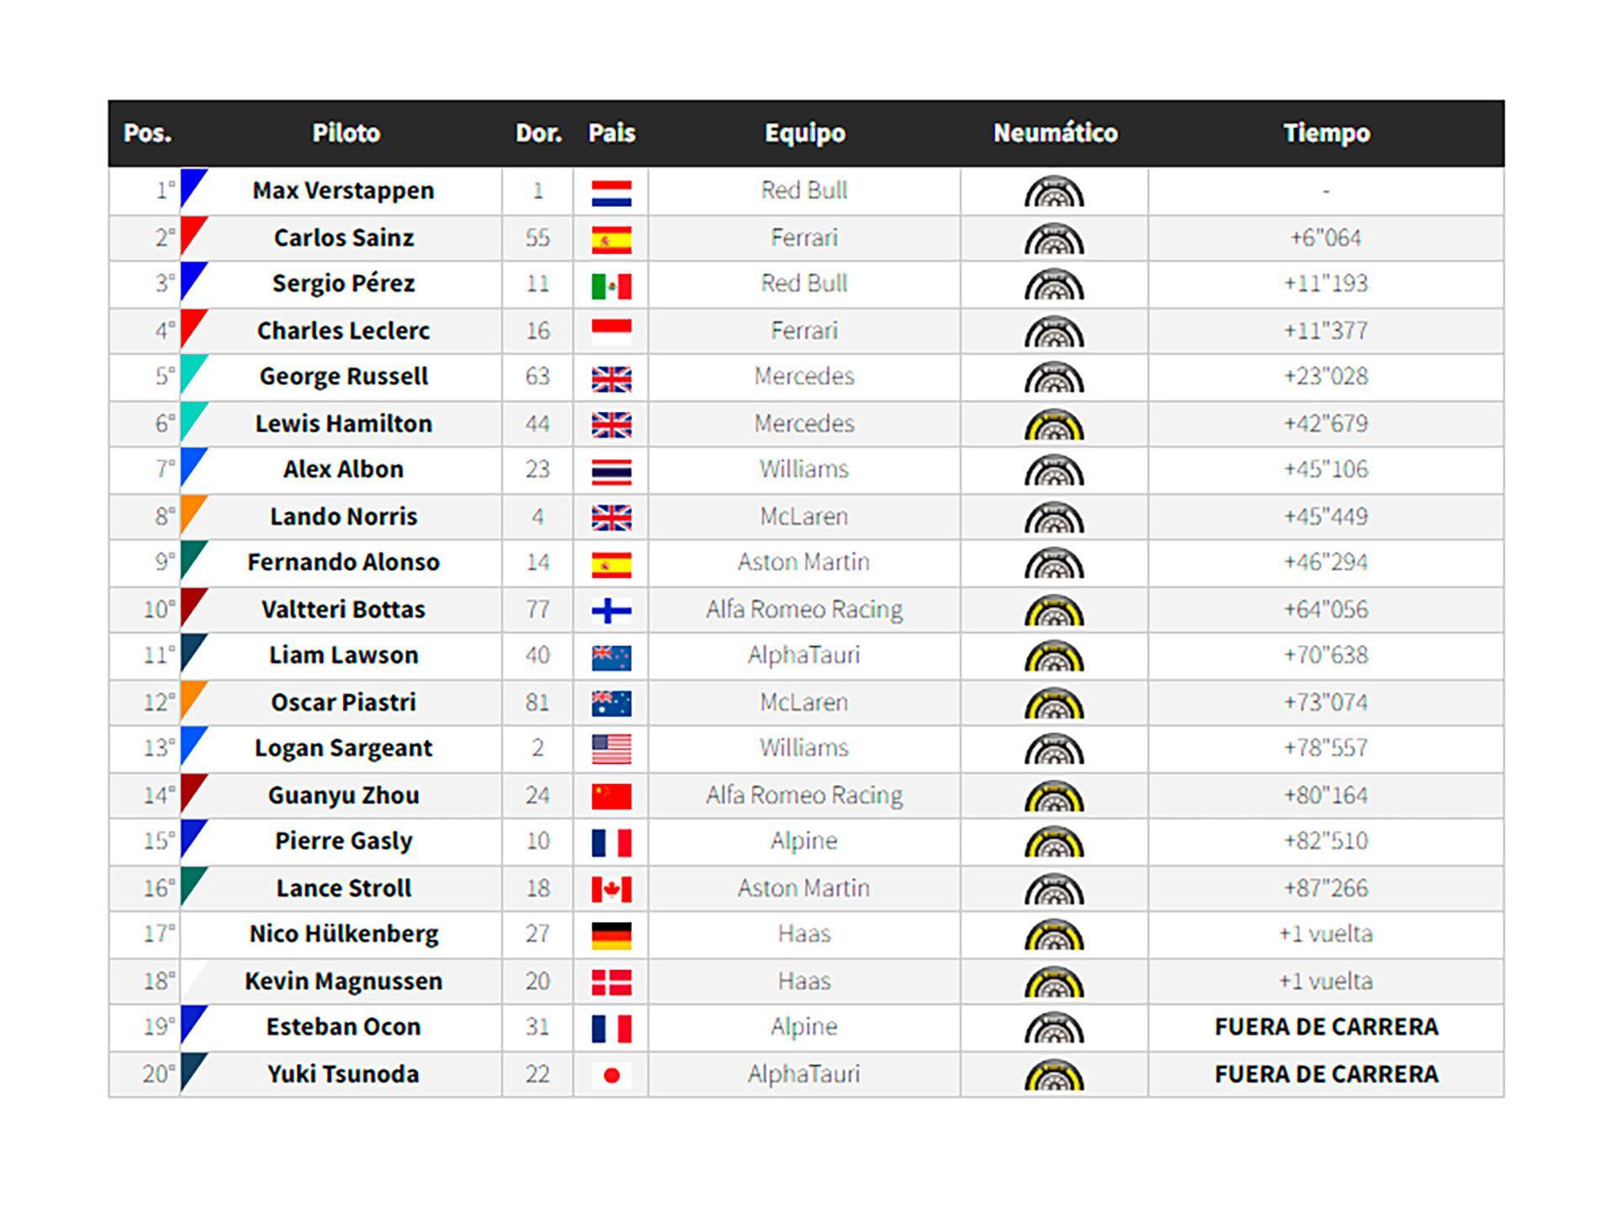Click the Netherlands flag icon for Verstappen
Viewport: 1615px width, 1208px height.
pos(611,193)
